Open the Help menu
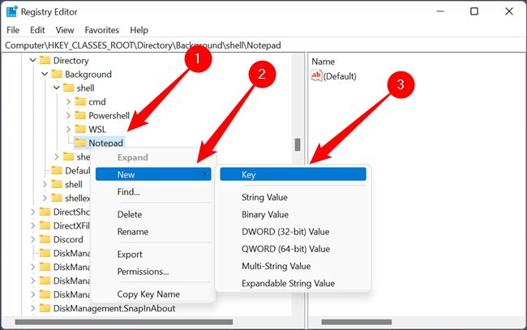The width and height of the screenshot is (527, 330). 139,30
